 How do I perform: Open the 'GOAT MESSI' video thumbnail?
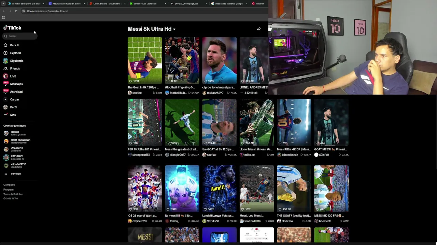[x=331, y=122]
